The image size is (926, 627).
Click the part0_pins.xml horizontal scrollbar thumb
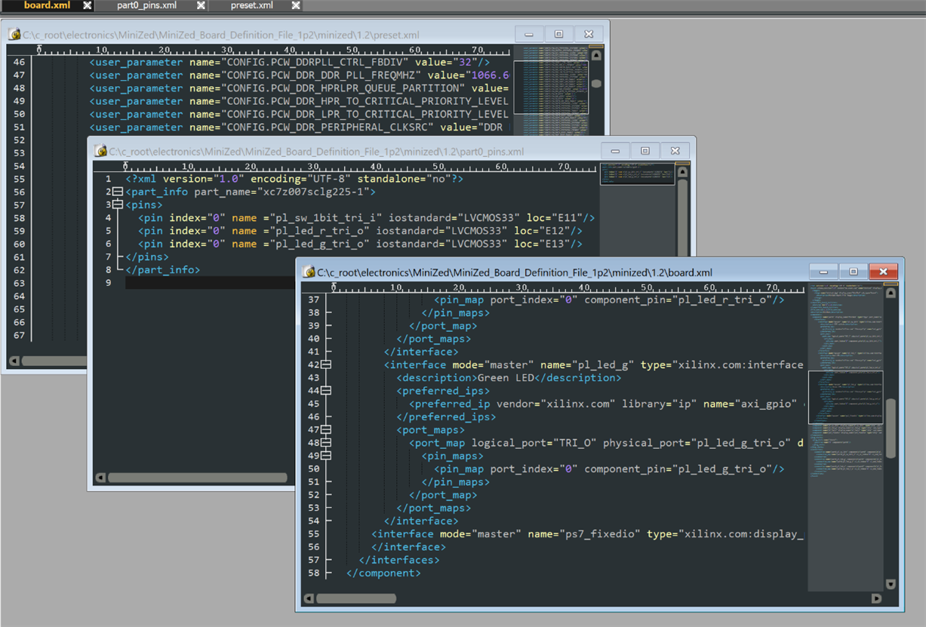point(198,478)
